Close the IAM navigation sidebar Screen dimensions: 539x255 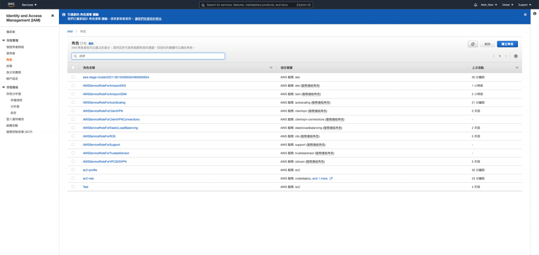53,16
